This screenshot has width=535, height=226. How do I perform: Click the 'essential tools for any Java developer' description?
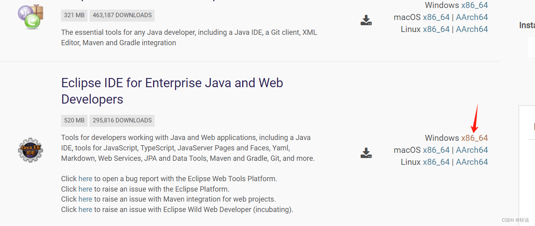pos(189,38)
